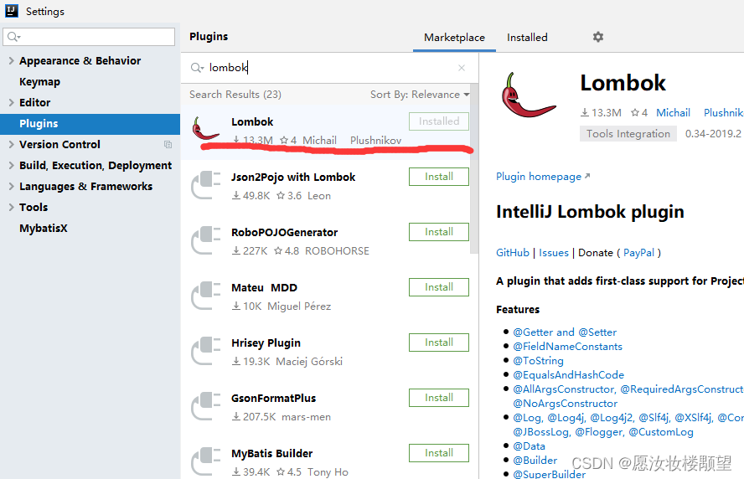Click the plugin list vertical scrollbar
The image size is (744, 479).
[x=474, y=171]
